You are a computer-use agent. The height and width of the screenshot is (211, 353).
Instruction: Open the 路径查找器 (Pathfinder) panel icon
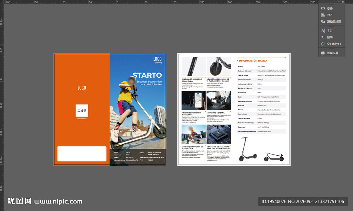tap(323, 21)
